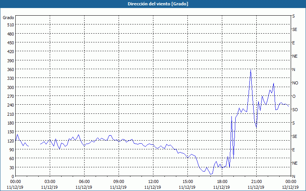The height and width of the screenshot is (191, 306).
Task: Select the O compass label level with 270
Action: [294, 96]
